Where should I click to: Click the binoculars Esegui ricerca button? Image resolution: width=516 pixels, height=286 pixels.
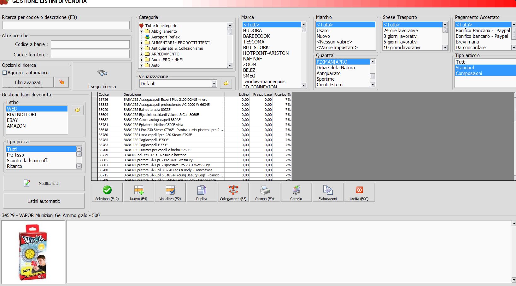click(x=102, y=76)
